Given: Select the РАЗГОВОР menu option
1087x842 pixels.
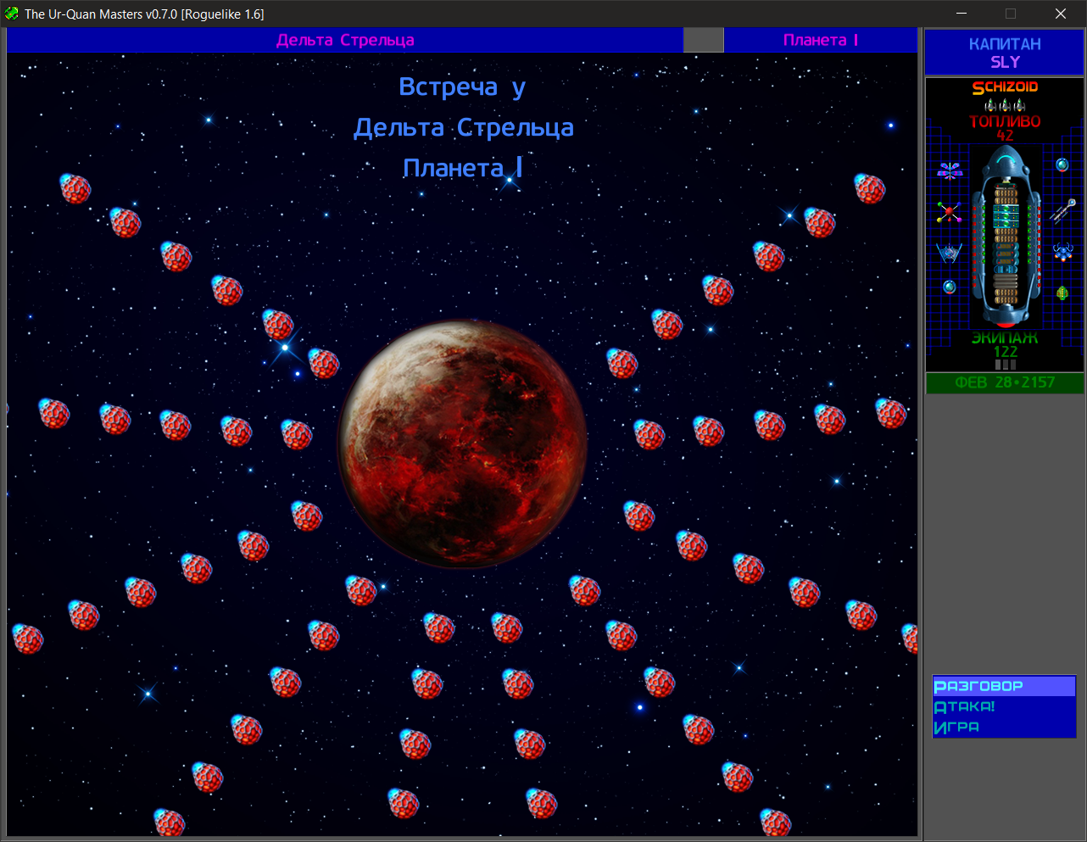Looking at the screenshot, I should point(1004,686).
